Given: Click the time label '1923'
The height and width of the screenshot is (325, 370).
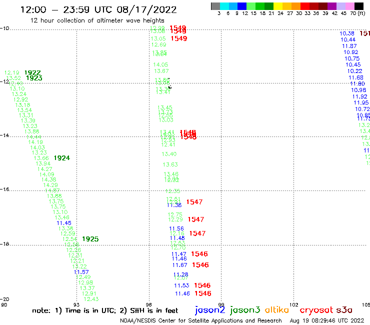Looking at the screenshot, I should [x=34, y=78].
